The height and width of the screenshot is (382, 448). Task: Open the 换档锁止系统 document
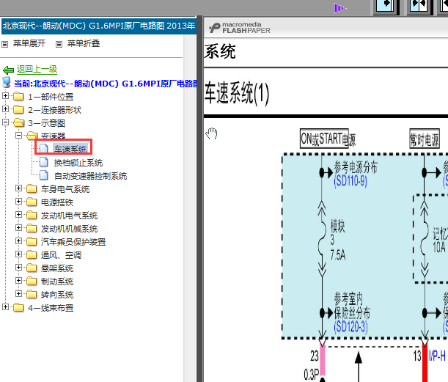tap(78, 163)
